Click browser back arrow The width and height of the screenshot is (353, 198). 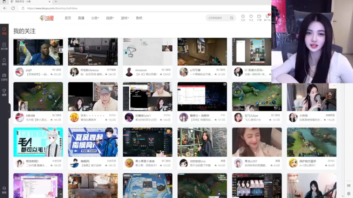pyautogui.click(x=5, y=8)
